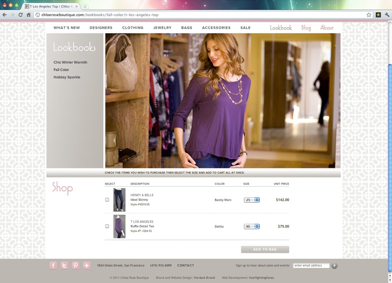392x283 pixels.
Task: Close the T Los Angeles Top tab
Action: coord(77,6)
